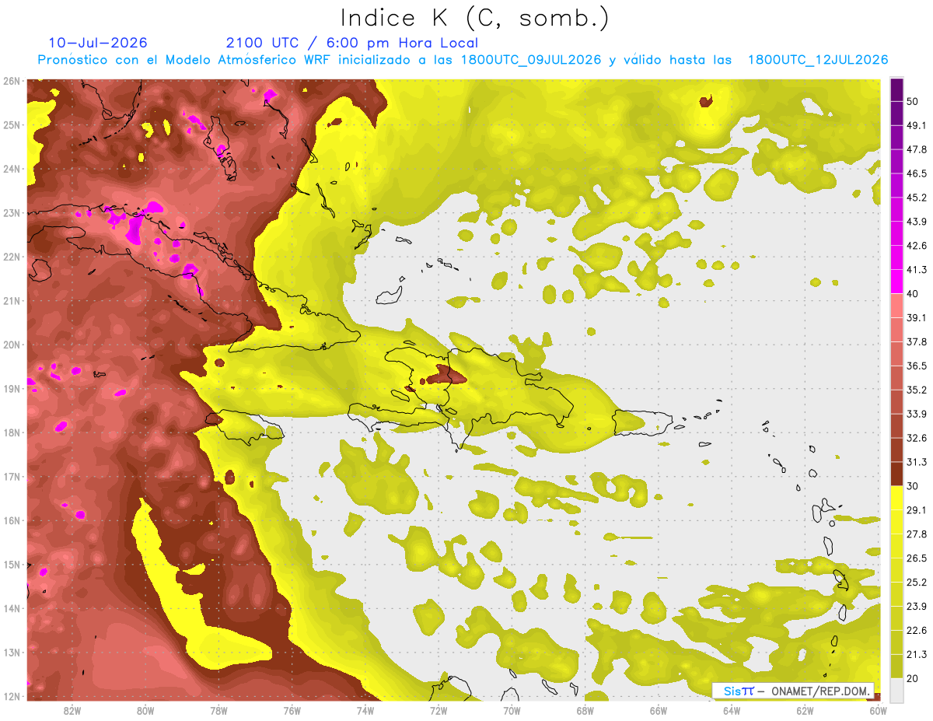The height and width of the screenshot is (721, 933).
Task: Click the init time '1800UTC_09JUL2026'
Action: [x=531, y=60]
